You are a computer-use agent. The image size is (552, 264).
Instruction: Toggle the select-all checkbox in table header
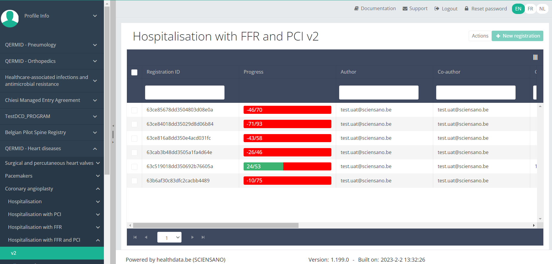coord(134,72)
